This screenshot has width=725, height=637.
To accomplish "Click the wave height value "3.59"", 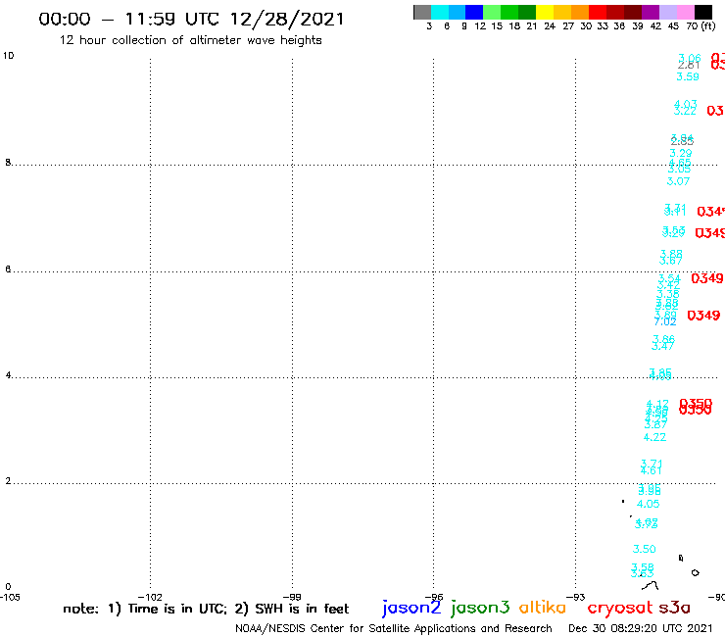I will pos(688,76).
